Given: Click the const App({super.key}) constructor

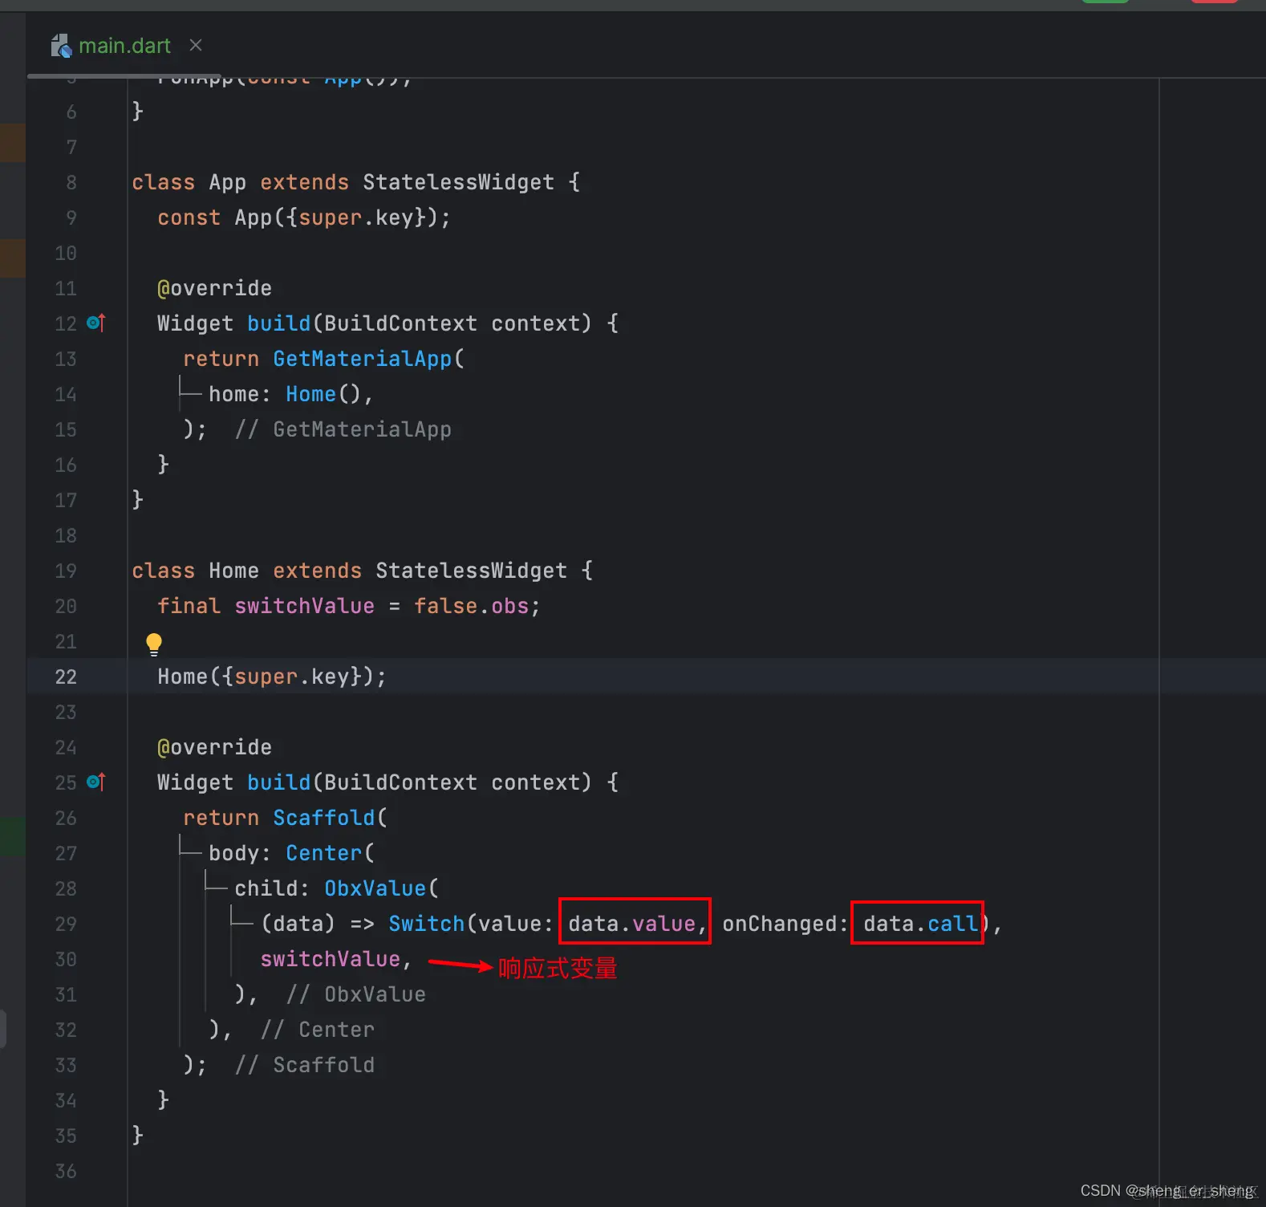Looking at the screenshot, I should 303,217.
